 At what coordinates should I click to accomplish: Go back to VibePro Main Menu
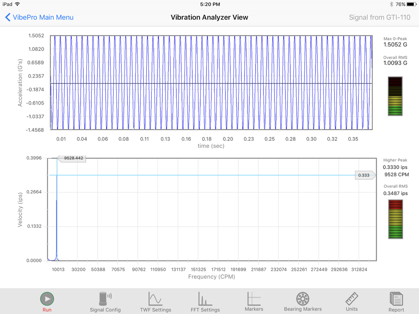(x=43, y=17)
